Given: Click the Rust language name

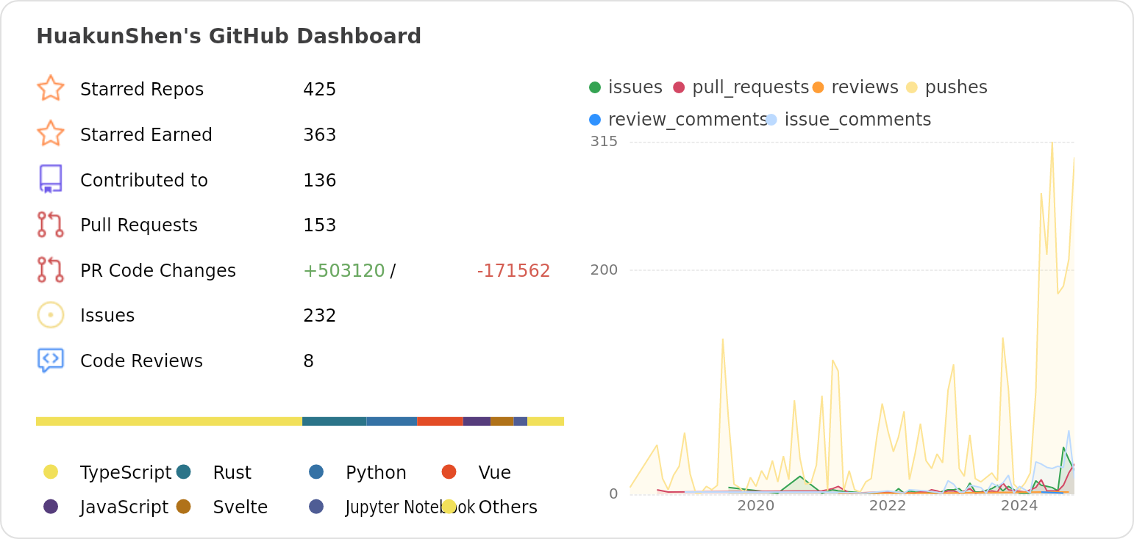Looking at the screenshot, I should pos(232,473).
